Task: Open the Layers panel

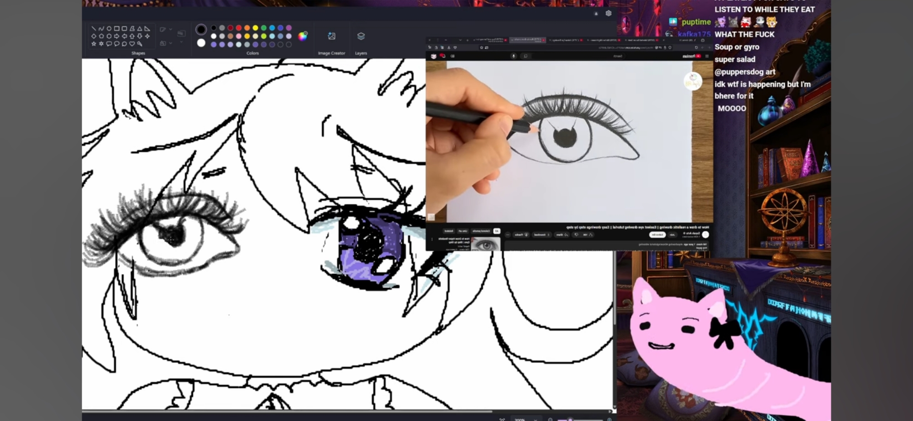Action: click(x=361, y=36)
